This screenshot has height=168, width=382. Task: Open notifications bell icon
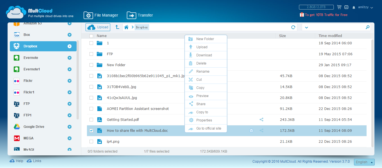(354, 7)
